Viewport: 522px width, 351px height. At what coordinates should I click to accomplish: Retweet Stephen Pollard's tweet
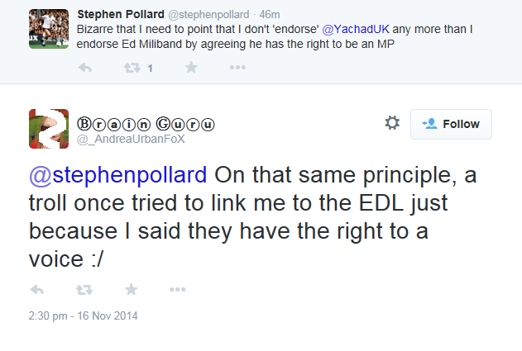pos(130,69)
